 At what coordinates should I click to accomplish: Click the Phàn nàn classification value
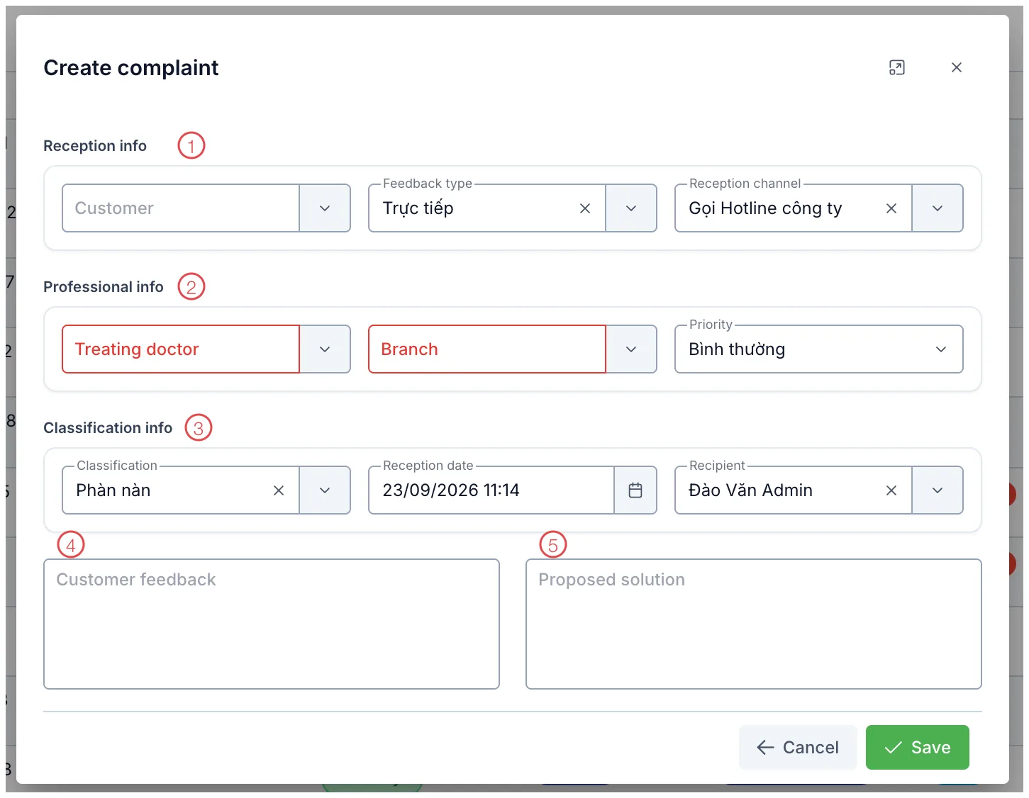tap(113, 490)
